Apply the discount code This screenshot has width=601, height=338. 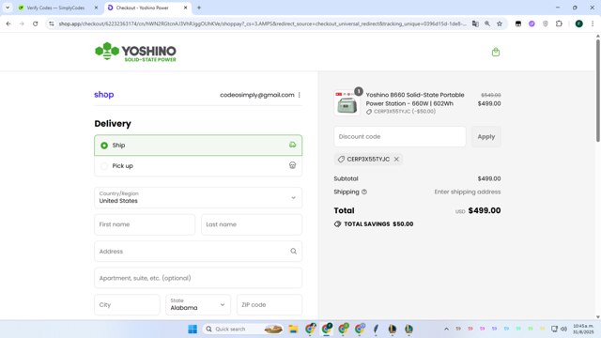486,136
